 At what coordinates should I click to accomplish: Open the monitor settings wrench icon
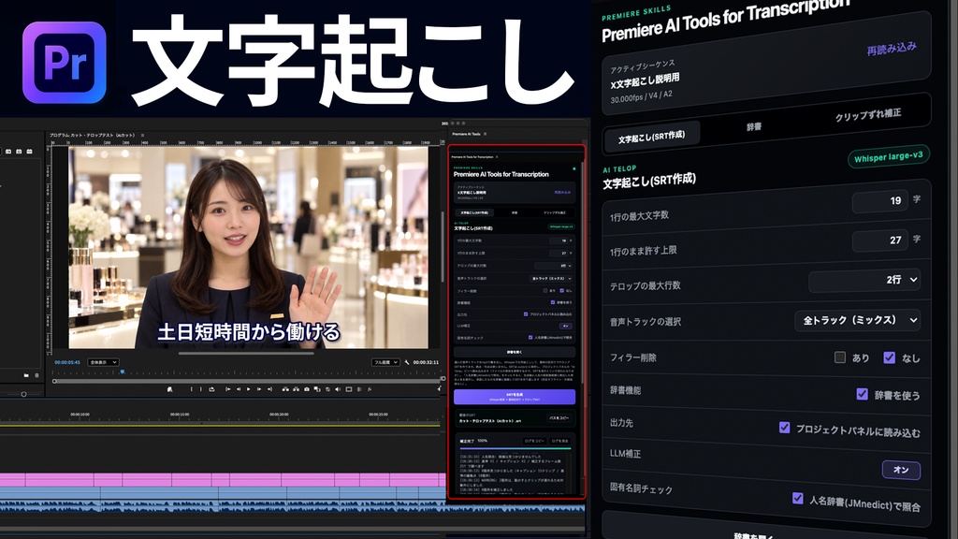(x=407, y=362)
